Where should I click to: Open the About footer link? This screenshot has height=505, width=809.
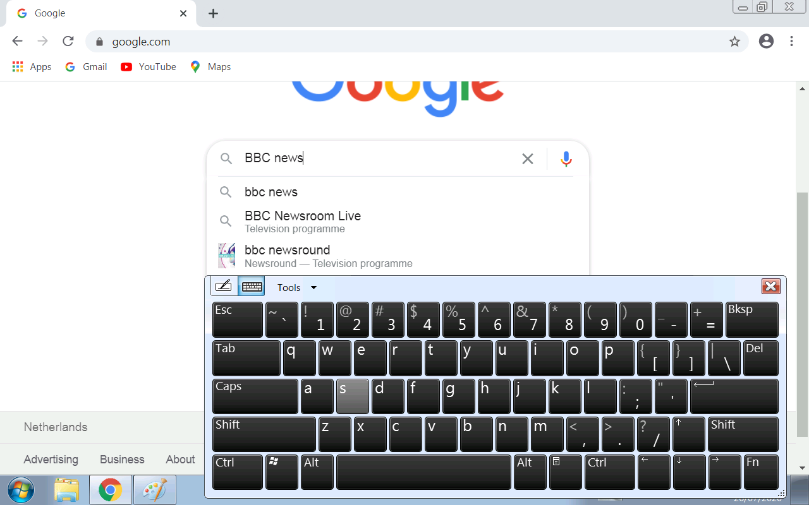click(x=180, y=460)
